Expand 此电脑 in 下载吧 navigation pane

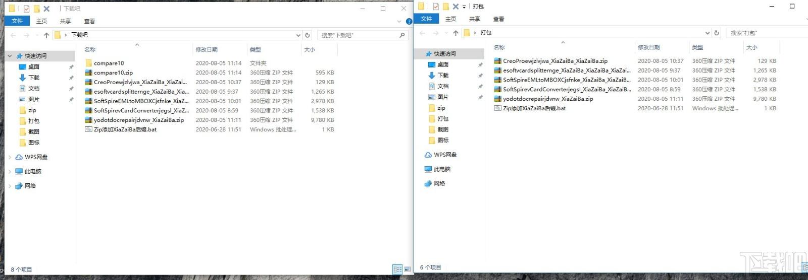coord(10,172)
